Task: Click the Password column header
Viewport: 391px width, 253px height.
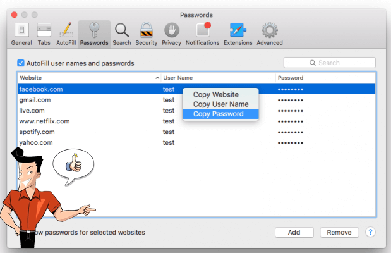Action: pos(325,78)
